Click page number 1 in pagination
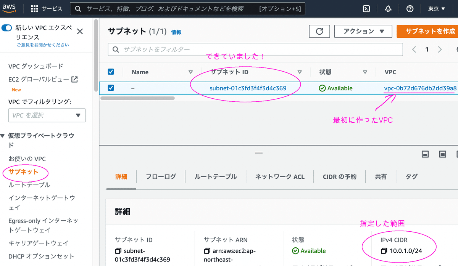The width and height of the screenshot is (458, 266). pyautogui.click(x=427, y=50)
